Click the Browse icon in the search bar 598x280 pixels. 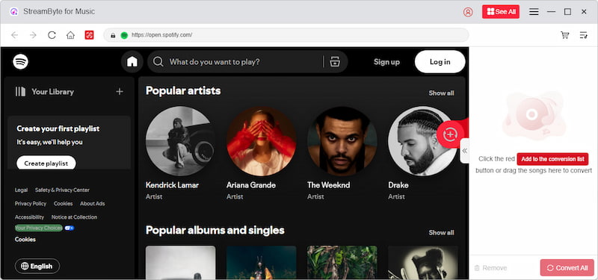pyautogui.click(x=335, y=62)
